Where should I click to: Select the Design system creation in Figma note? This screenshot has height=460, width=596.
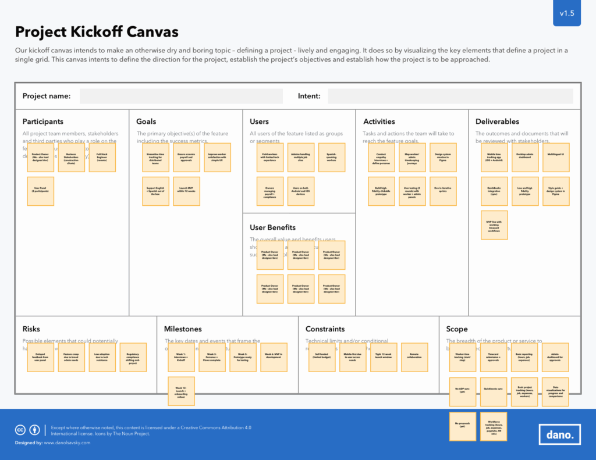click(443, 158)
